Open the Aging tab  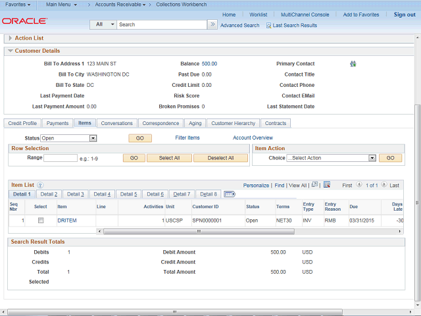click(195, 123)
